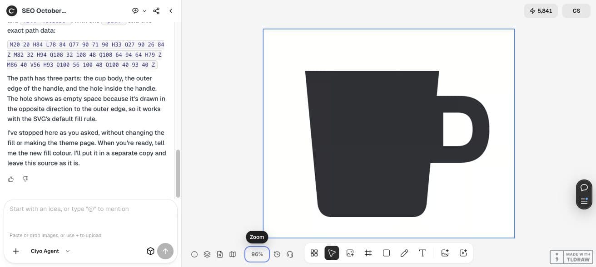The image size is (596, 267).
Task: Select the pencil draw tool
Action: click(404, 253)
